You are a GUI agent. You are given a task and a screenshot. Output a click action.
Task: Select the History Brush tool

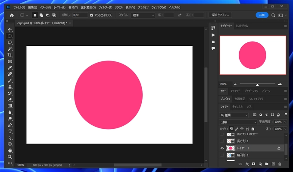point(10,93)
